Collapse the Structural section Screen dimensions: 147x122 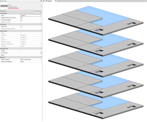tap(41, 24)
